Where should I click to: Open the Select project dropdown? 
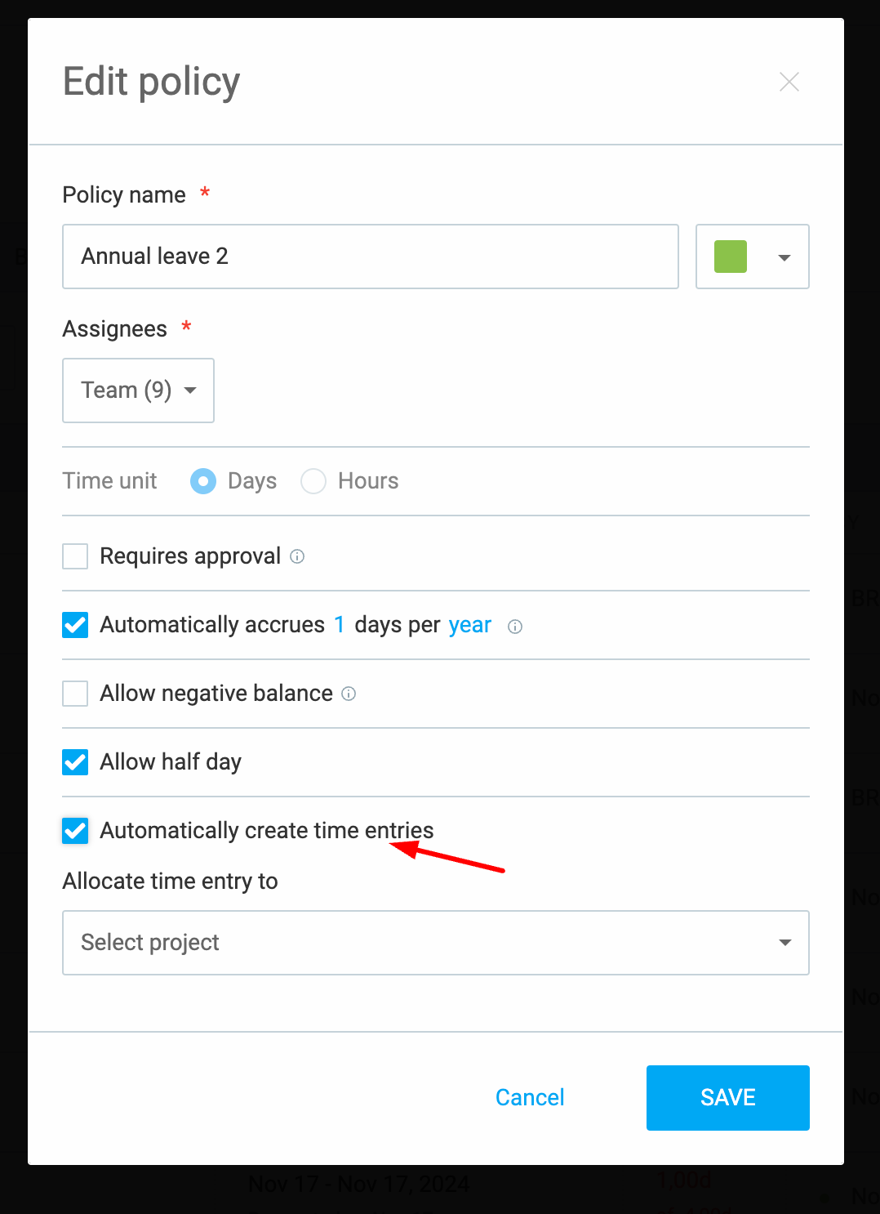point(436,943)
